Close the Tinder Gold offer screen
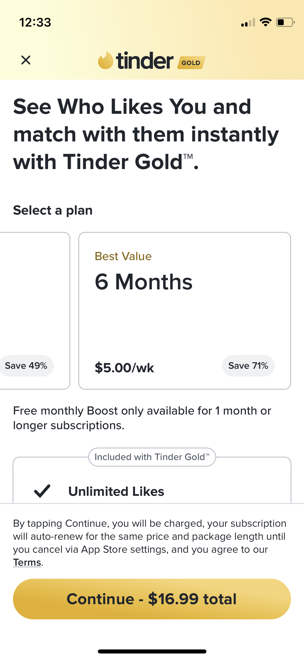The height and width of the screenshot is (660, 304). point(26,60)
